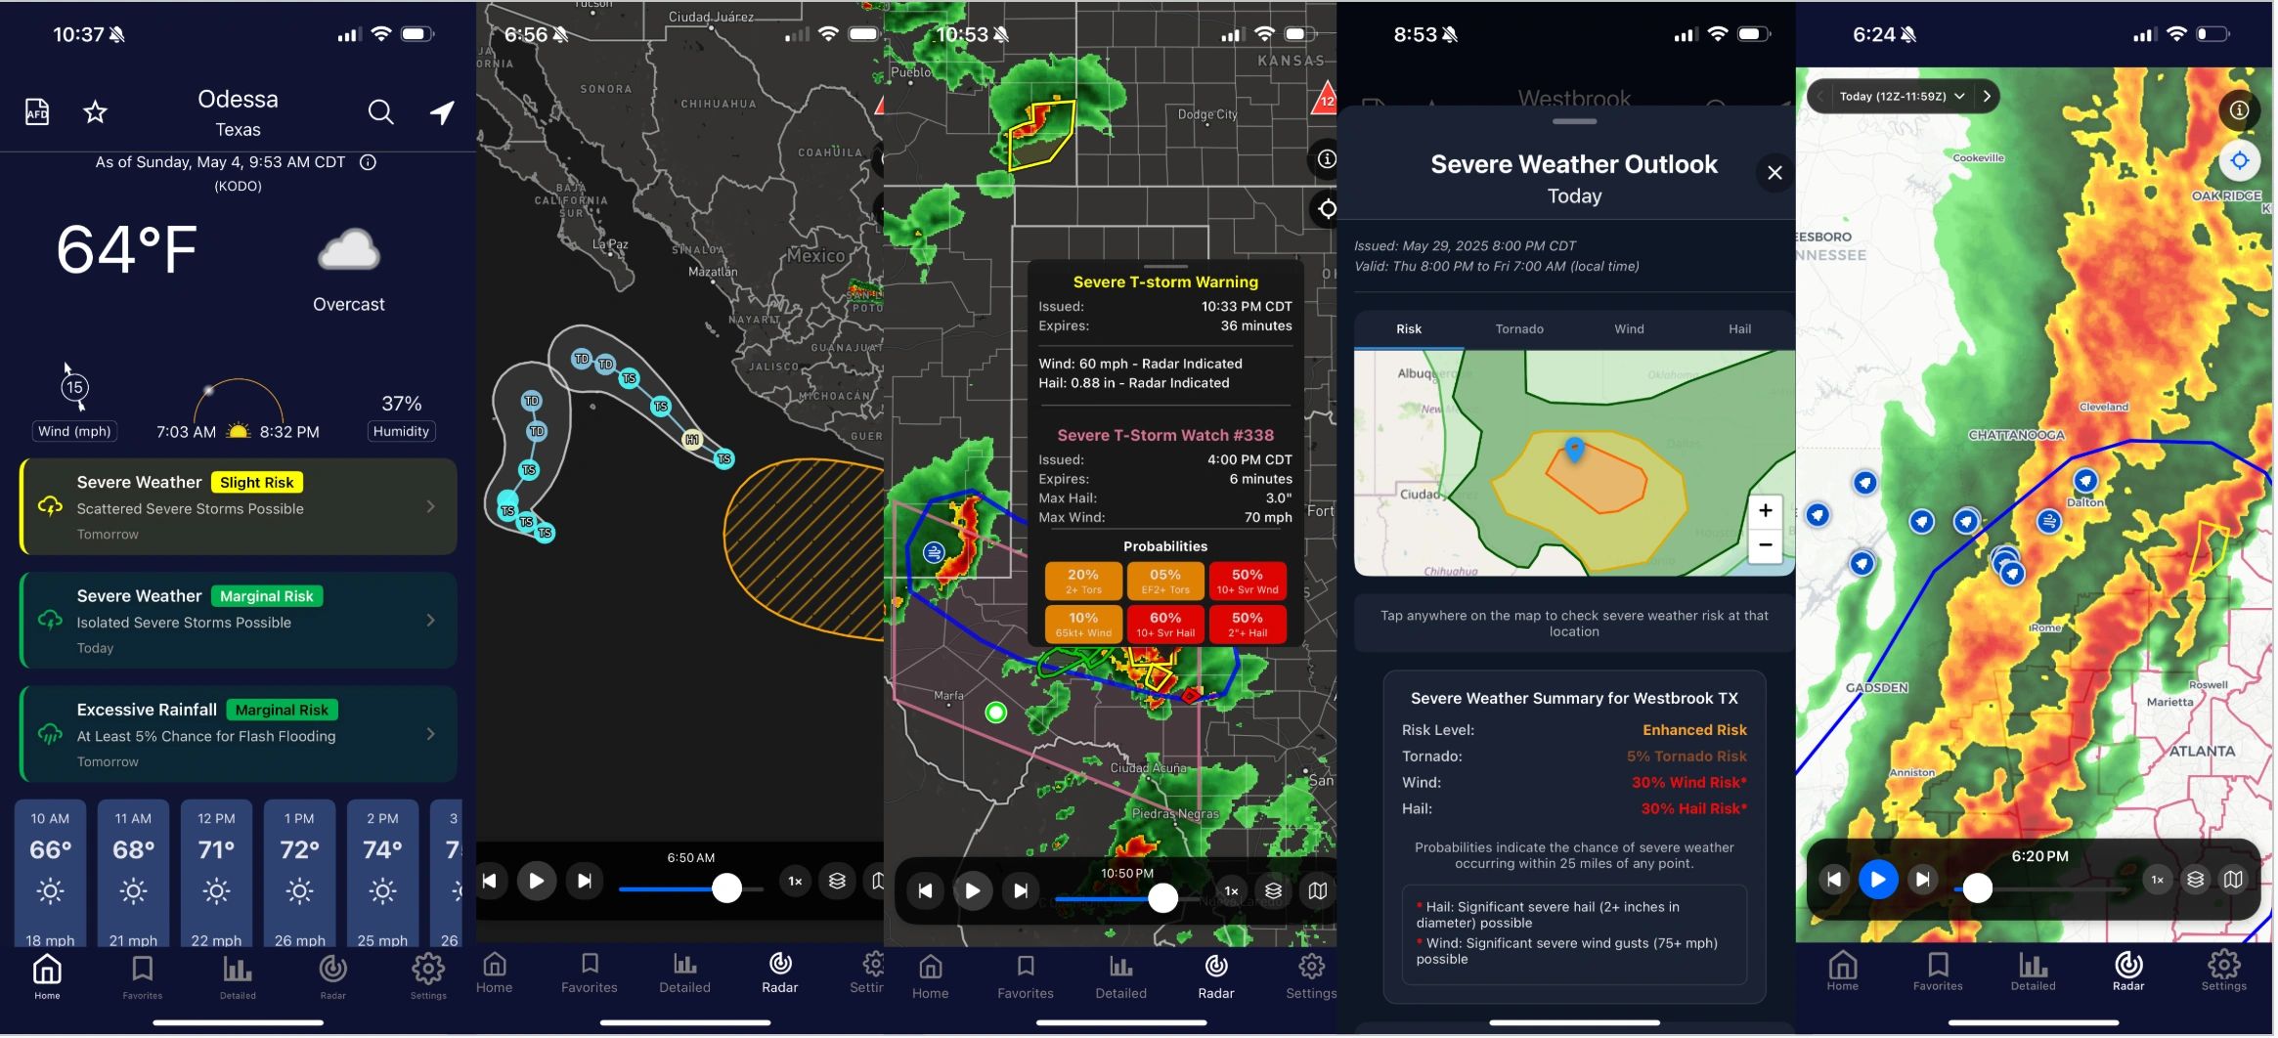The height and width of the screenshot is (1038, 2278).
Task: Open search from the Odessa header
Action: [x=380, y=112]
